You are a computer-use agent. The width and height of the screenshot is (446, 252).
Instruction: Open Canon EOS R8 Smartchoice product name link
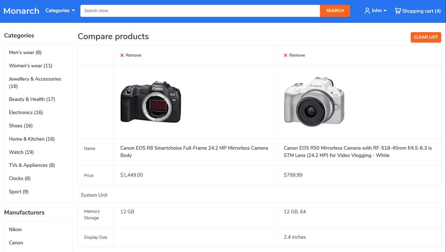click(x=194, y=152)
